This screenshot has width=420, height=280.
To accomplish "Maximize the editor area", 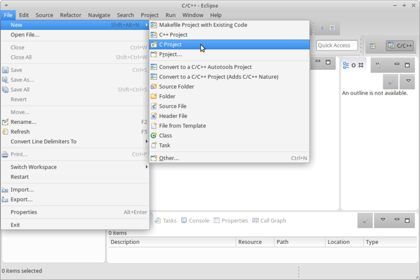I will point(328,62).
